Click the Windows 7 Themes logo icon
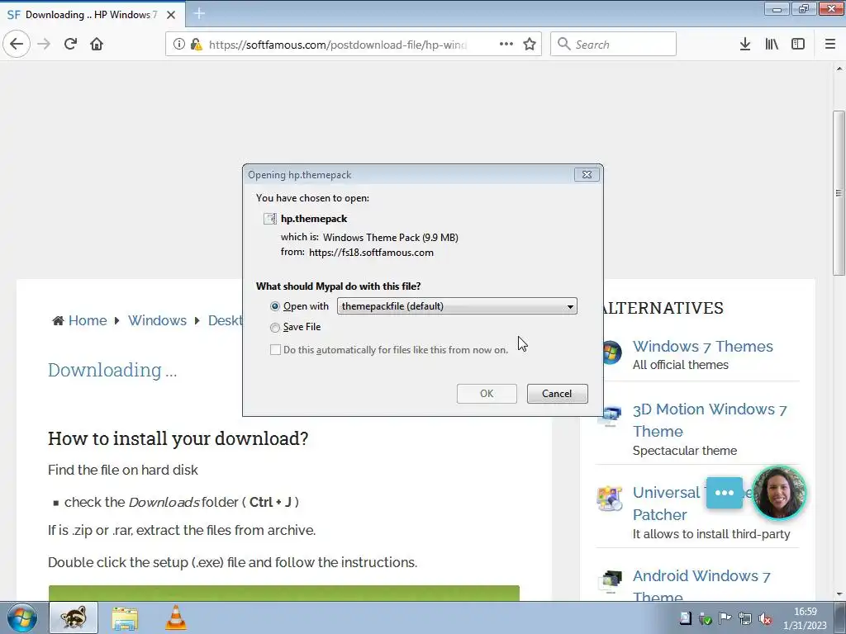The image size is (846, 634). click(611, 352)
